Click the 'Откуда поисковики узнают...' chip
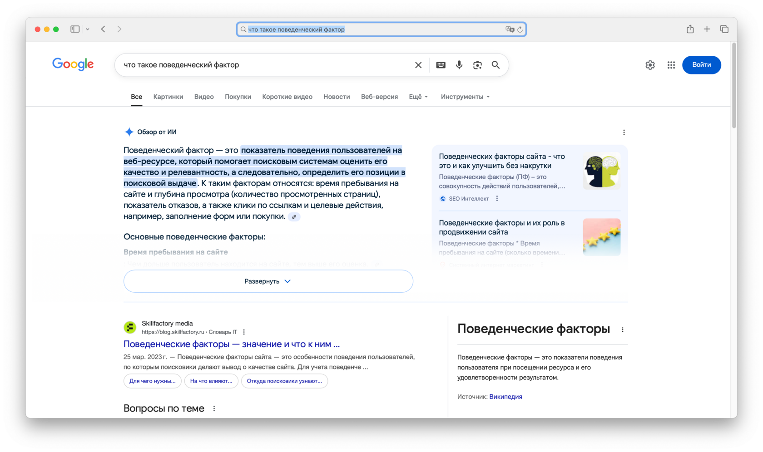 click(x=284, y=381)
